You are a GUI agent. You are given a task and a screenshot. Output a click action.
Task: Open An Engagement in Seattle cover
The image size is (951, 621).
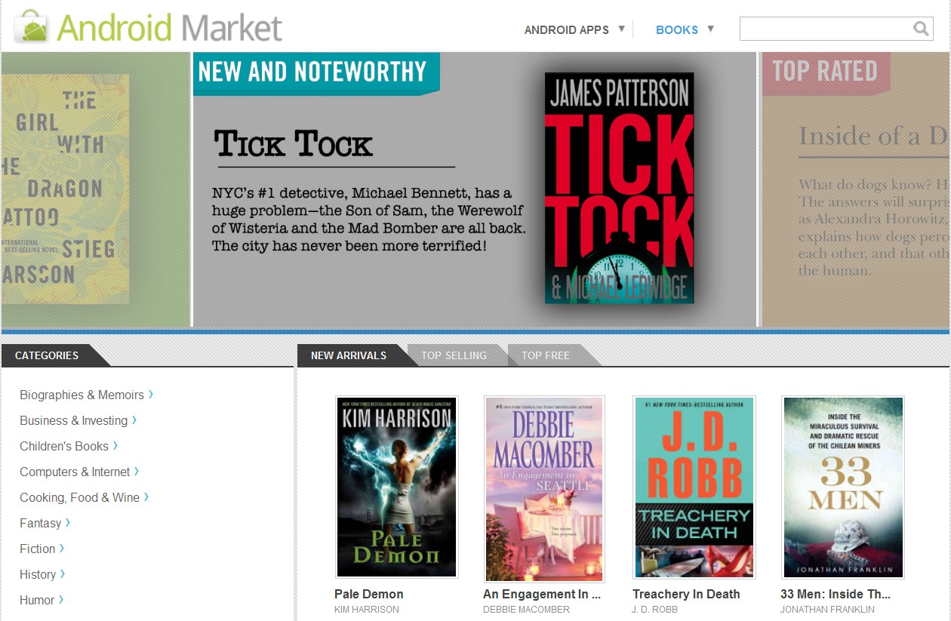click(x=544, y=489)
